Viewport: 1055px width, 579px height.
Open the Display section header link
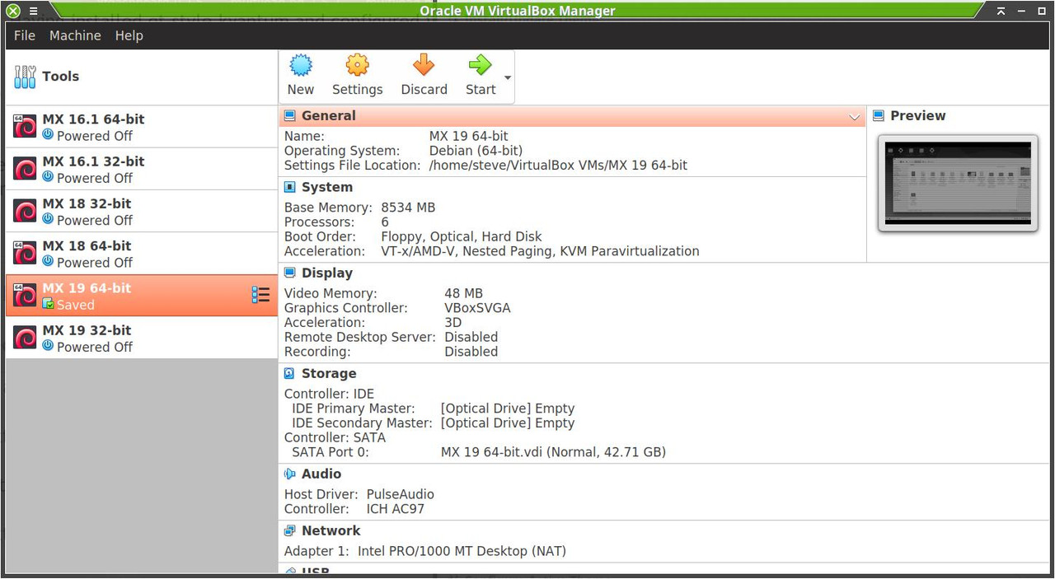tap(327, 273)
